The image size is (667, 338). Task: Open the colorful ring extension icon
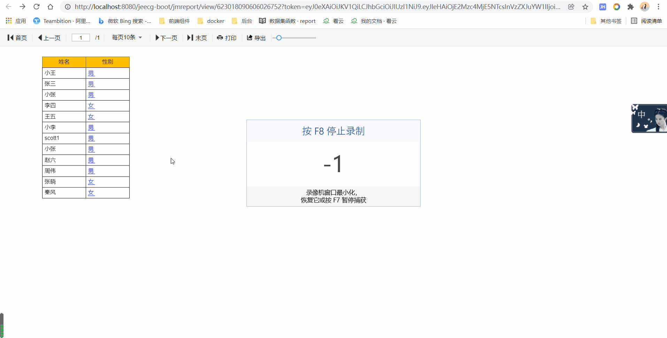tap(616, 7)
